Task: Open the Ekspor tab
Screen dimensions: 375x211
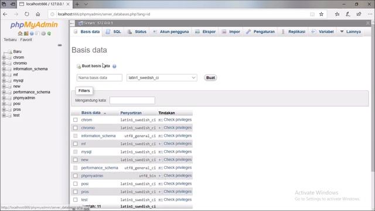Action: [206, 32]
